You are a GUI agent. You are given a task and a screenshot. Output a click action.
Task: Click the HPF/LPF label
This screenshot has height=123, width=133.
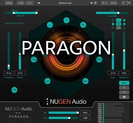coord(21,16)
